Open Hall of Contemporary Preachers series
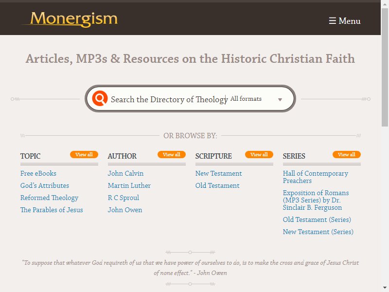Screen dimensions: 389x292 pos(315,177)
